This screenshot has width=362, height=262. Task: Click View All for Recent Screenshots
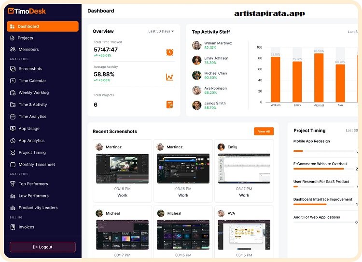coord(264,131)
